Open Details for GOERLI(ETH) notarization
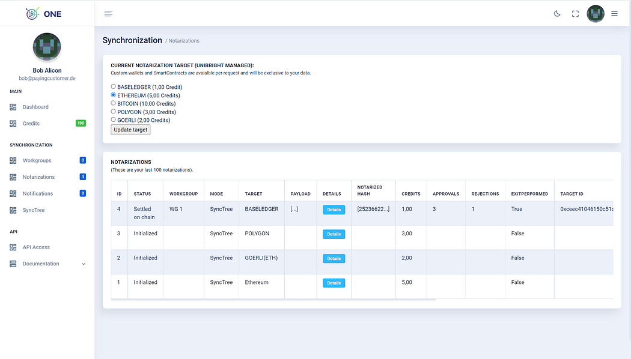Screen dimensions: 631x359 coord(334,259)
